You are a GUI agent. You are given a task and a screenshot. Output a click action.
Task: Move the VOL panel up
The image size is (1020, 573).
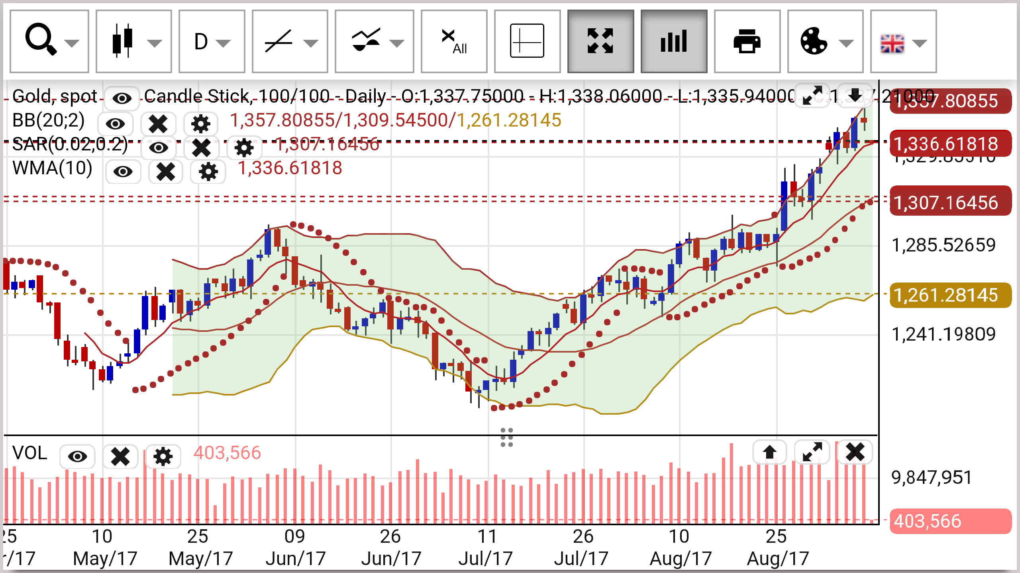click(x=769, y=452)
